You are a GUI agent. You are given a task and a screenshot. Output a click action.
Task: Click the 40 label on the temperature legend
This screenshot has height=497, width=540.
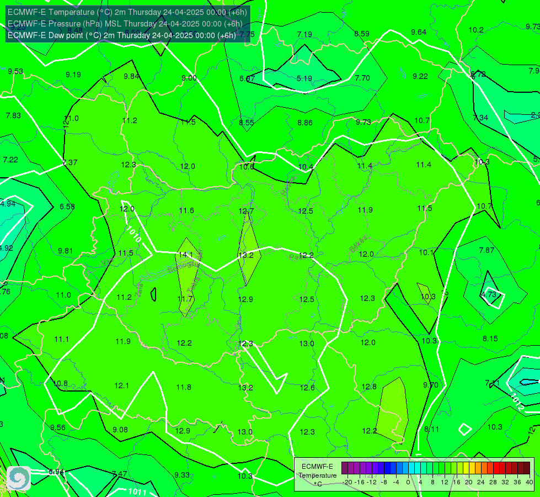click(530, 482)
